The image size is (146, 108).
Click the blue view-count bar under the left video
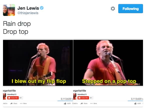click(65, 101)
